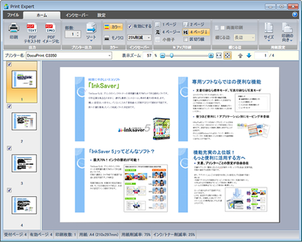Click the highlighted fit whole page icon
This screenshot has height=242, width=302.
228,55
